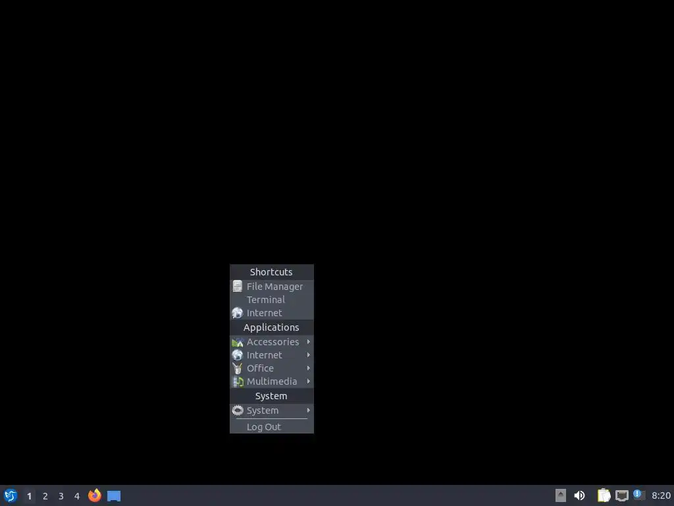This screenshot has width=674, height=506.
Task: Click the 8:20 panel clock
Action: pos(661,495)
